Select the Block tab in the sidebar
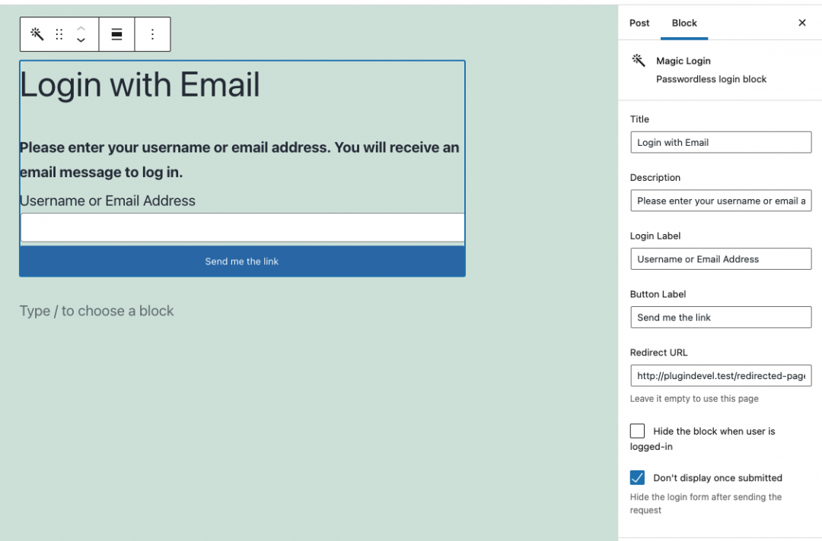 point(683,23)
